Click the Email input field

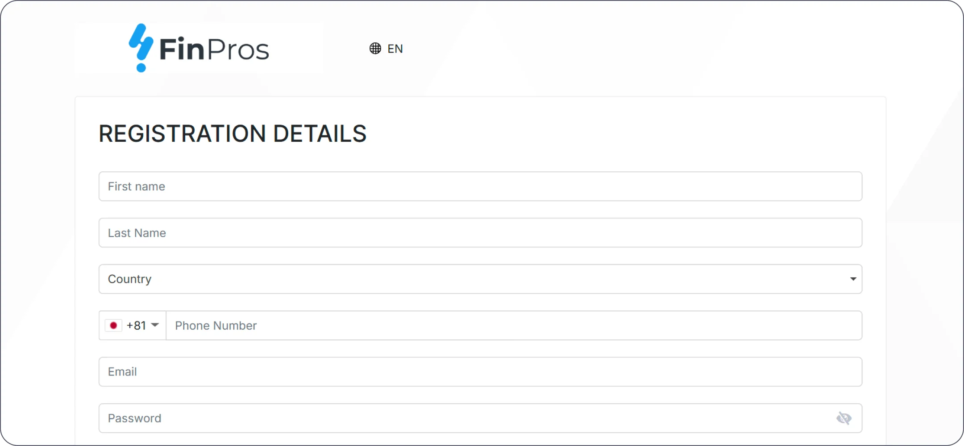pyautogui.click(x=480, y=372)
